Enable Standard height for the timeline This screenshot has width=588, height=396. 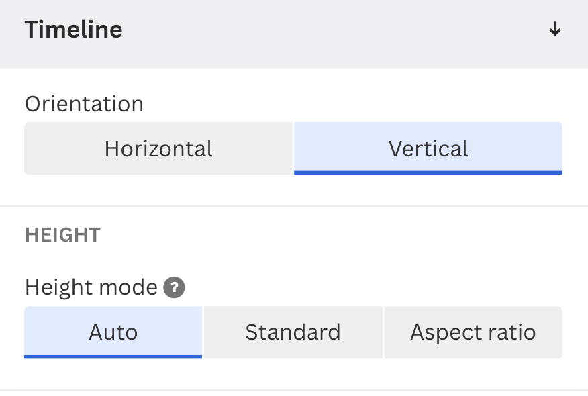click(293, 332)
